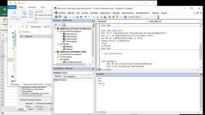Run the macro with the green play icon

coord(94,17)
